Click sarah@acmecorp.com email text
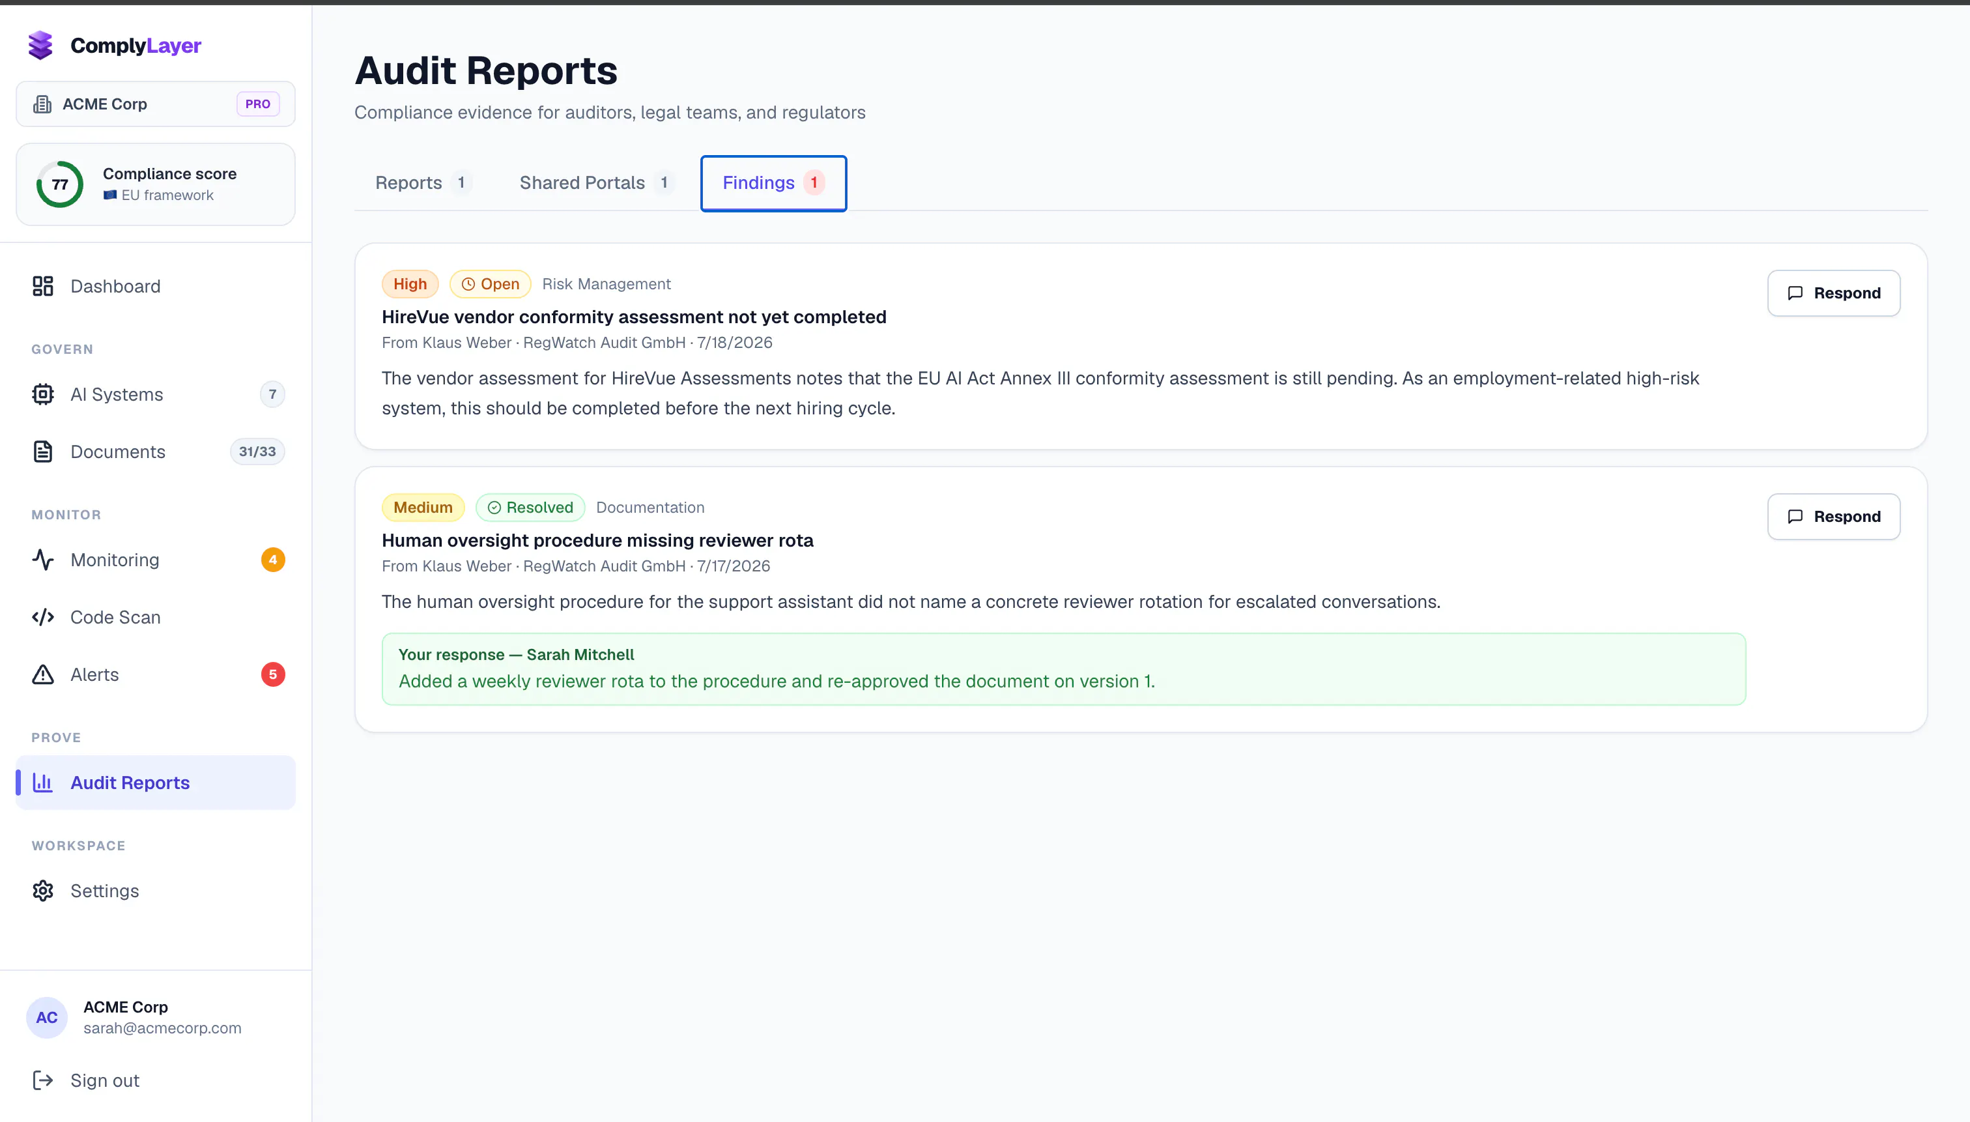 [163, 1028]
